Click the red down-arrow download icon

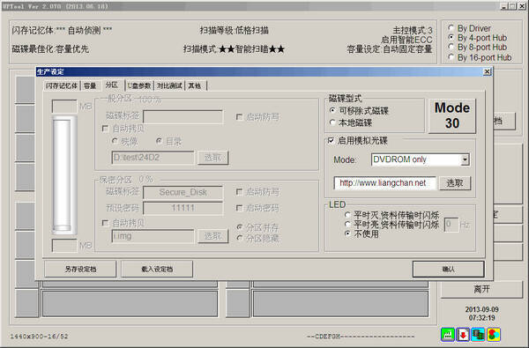[463, 335]
